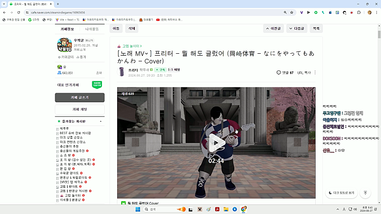This screenshot has height=214, width=381.
Task: Bookmark this page with the star icon
Action: pyautogui.click(x=291, y=12)
